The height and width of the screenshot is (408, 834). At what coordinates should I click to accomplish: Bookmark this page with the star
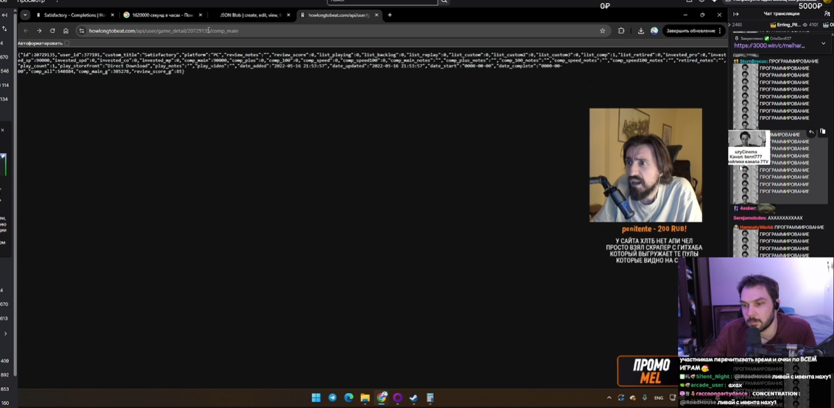602,30
